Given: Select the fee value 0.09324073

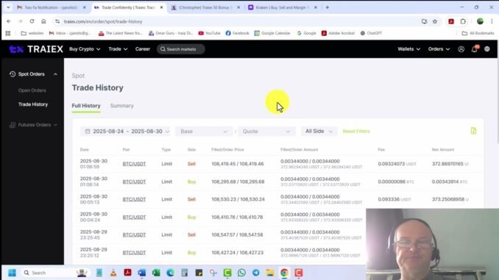Looking at the screenshot, I should click(391, 164).
